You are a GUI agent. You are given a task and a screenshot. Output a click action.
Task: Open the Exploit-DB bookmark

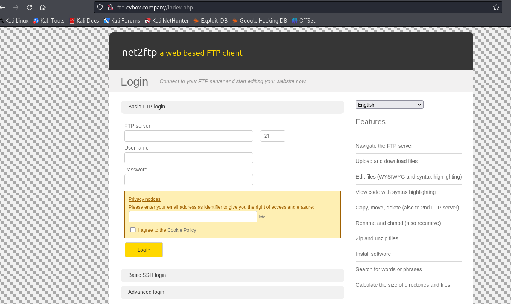pos(211,21)
